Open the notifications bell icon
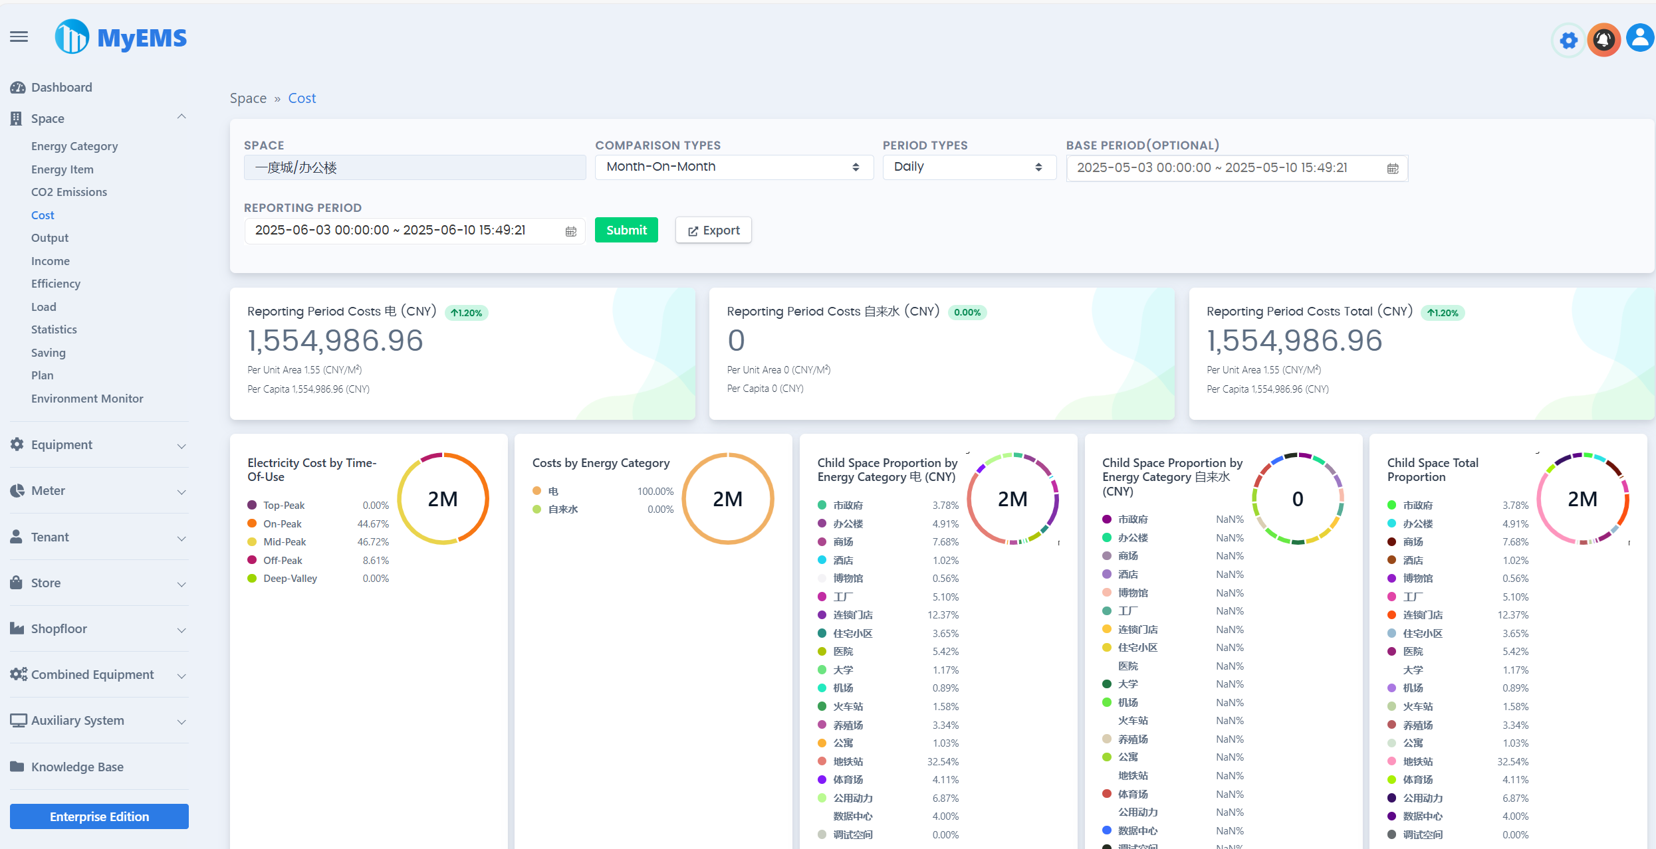Screen dimensions: 1656x849 pos(1603,40)
